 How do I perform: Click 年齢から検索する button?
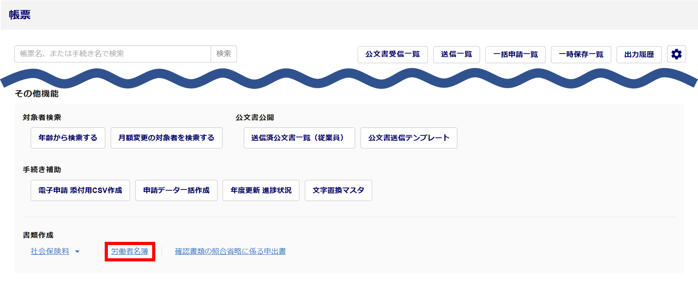point(68,138)
